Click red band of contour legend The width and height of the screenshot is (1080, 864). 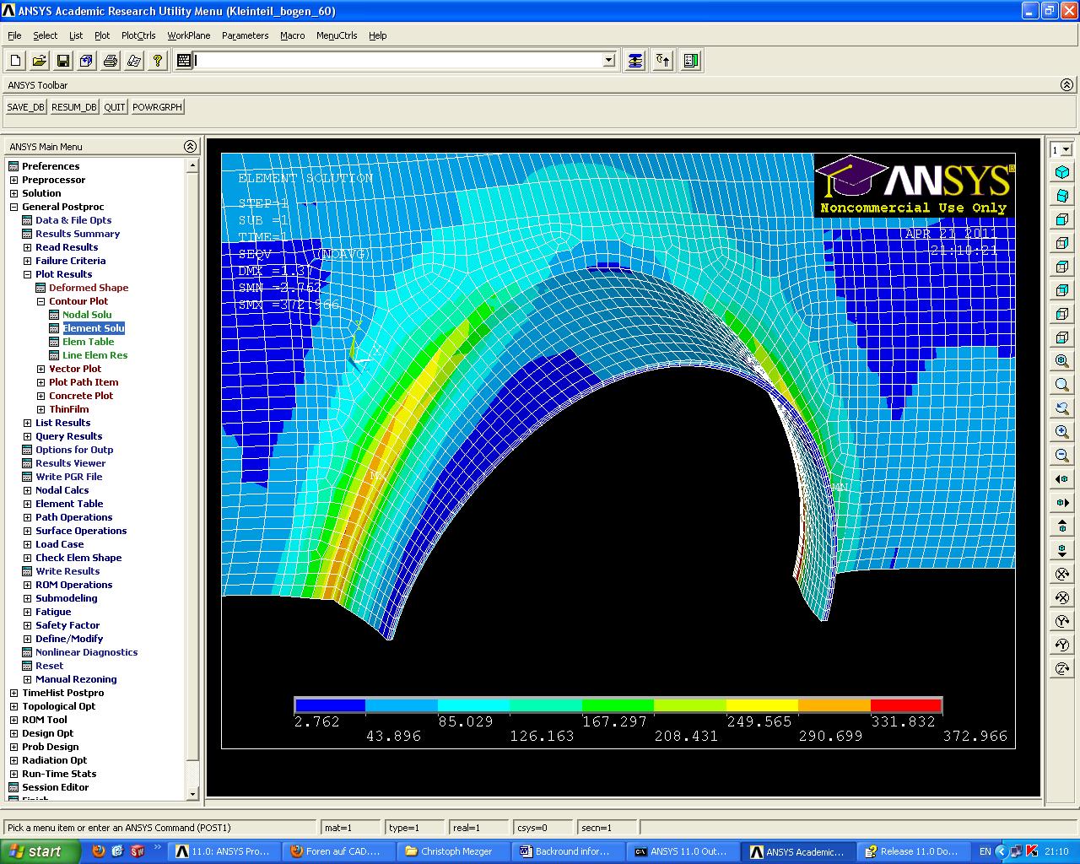click(905, 705)
